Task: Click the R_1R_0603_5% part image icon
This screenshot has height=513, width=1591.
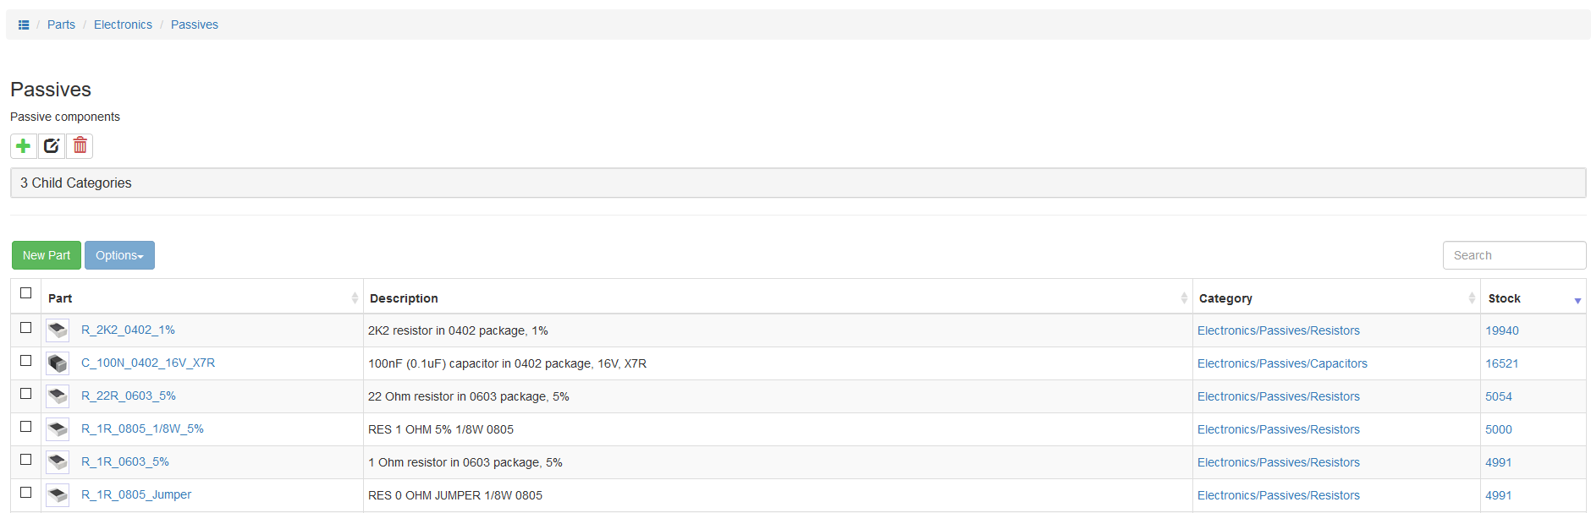Action: 58,462
